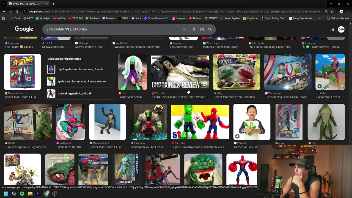This screenshot has height=198, width=352.
Task: Open the Marvel Legends Lizard head thumbnail
Action: coord(60,170)
